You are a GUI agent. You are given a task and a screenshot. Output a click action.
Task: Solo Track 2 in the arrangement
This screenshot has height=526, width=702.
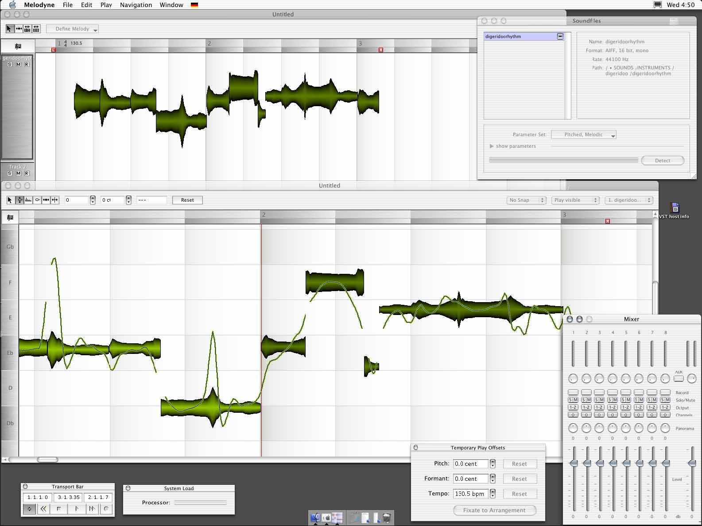[10, 173]
